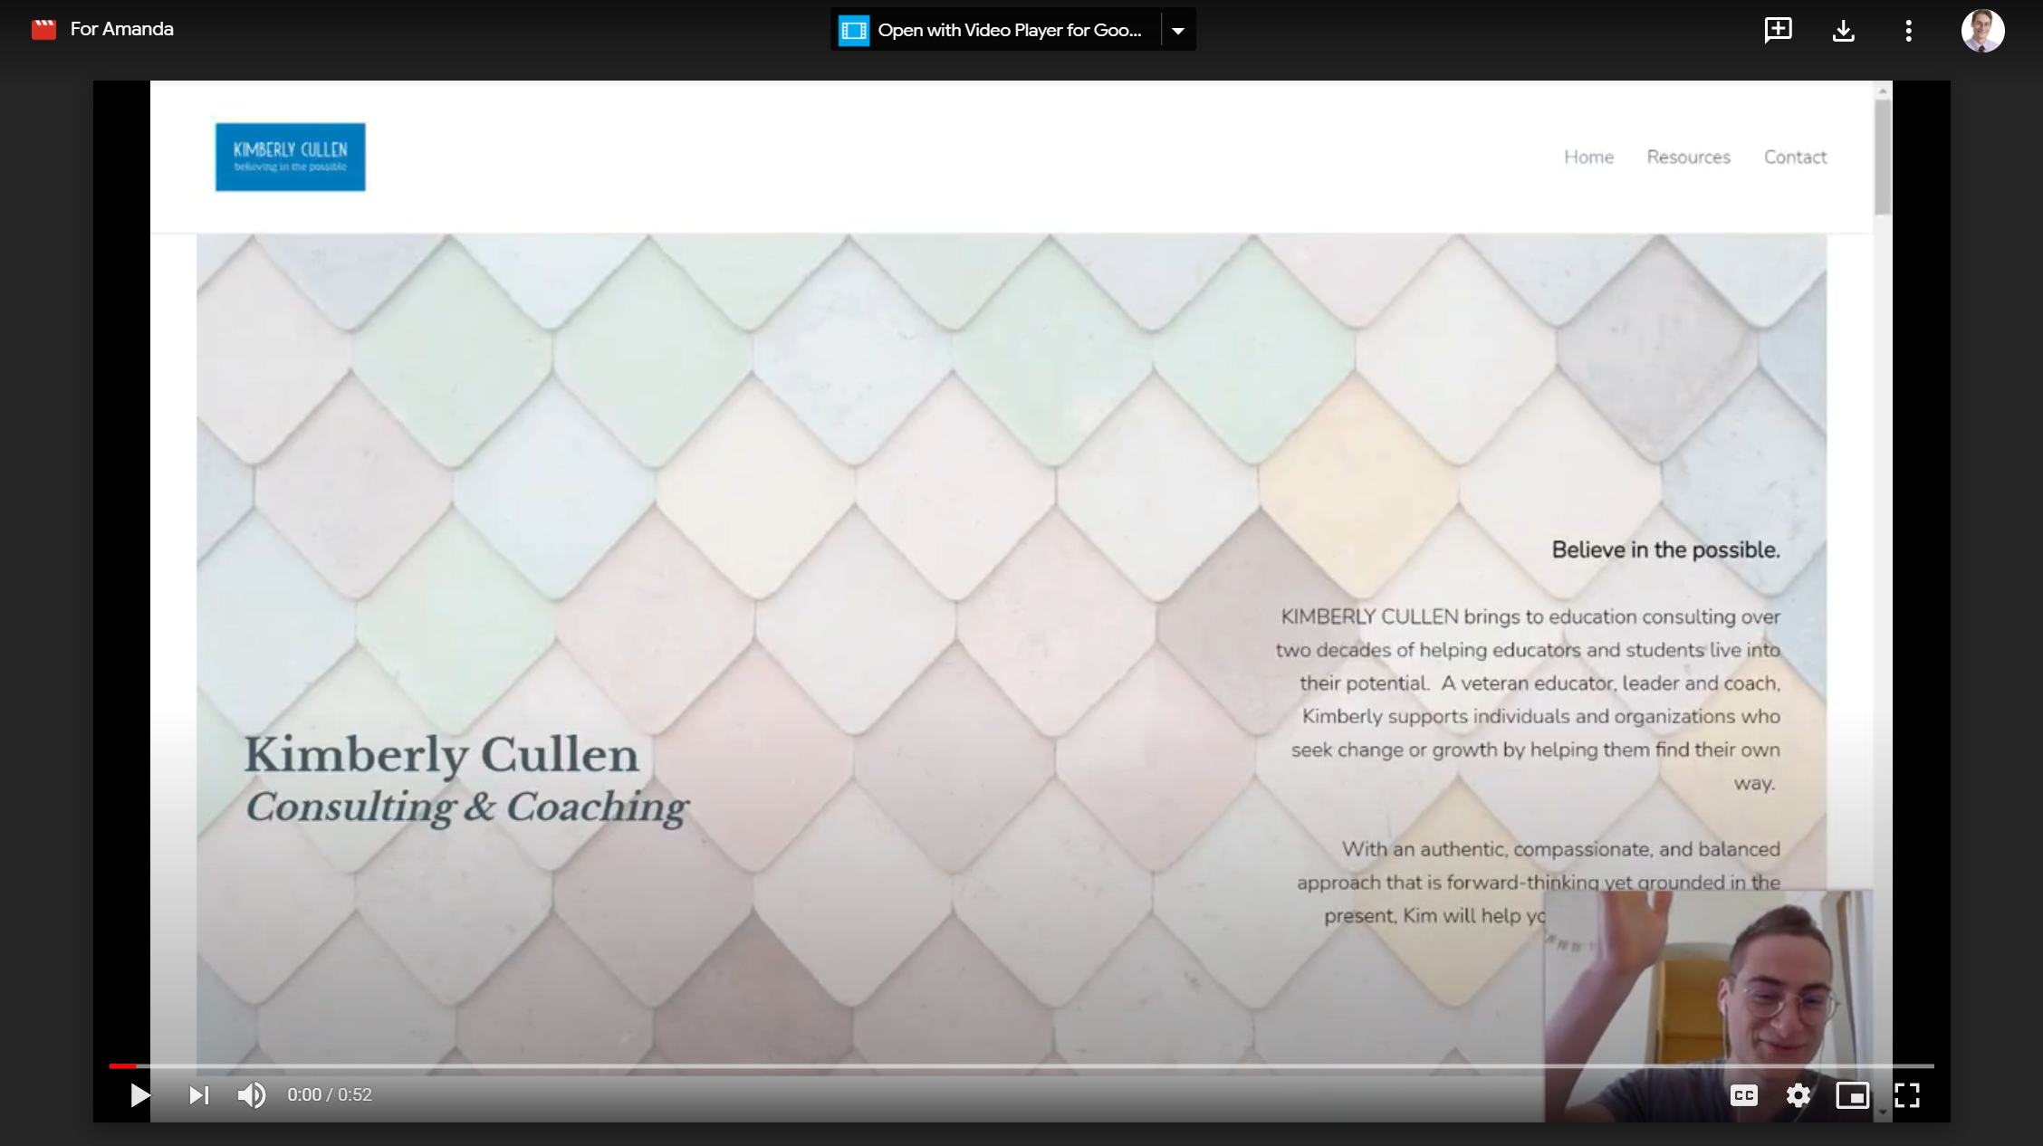Play the video
Image resolution: width=2043 pixels, height=1146 pixels.
pyautogui.click(x=139, y=1095)
